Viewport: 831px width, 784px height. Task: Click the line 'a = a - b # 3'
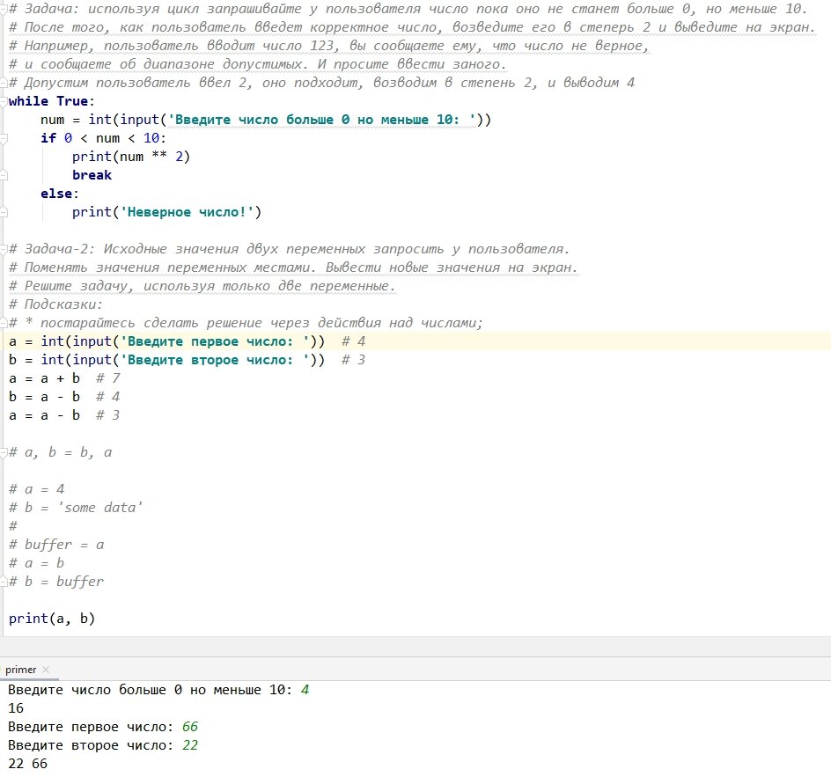point(64,415)
